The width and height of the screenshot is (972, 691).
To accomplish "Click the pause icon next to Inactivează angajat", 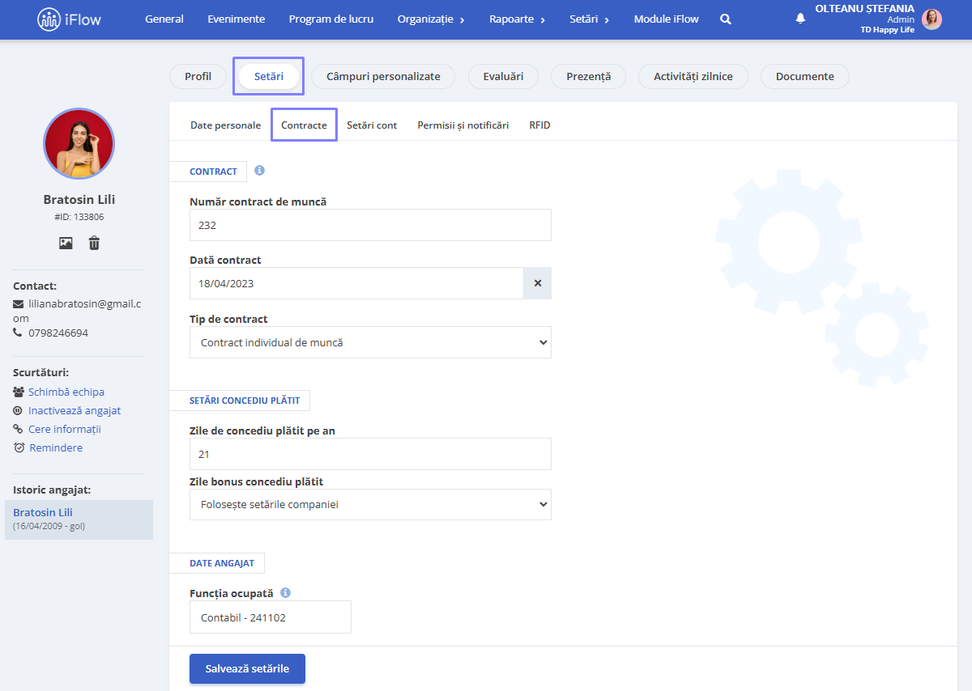I will click(x=19, y=410).
